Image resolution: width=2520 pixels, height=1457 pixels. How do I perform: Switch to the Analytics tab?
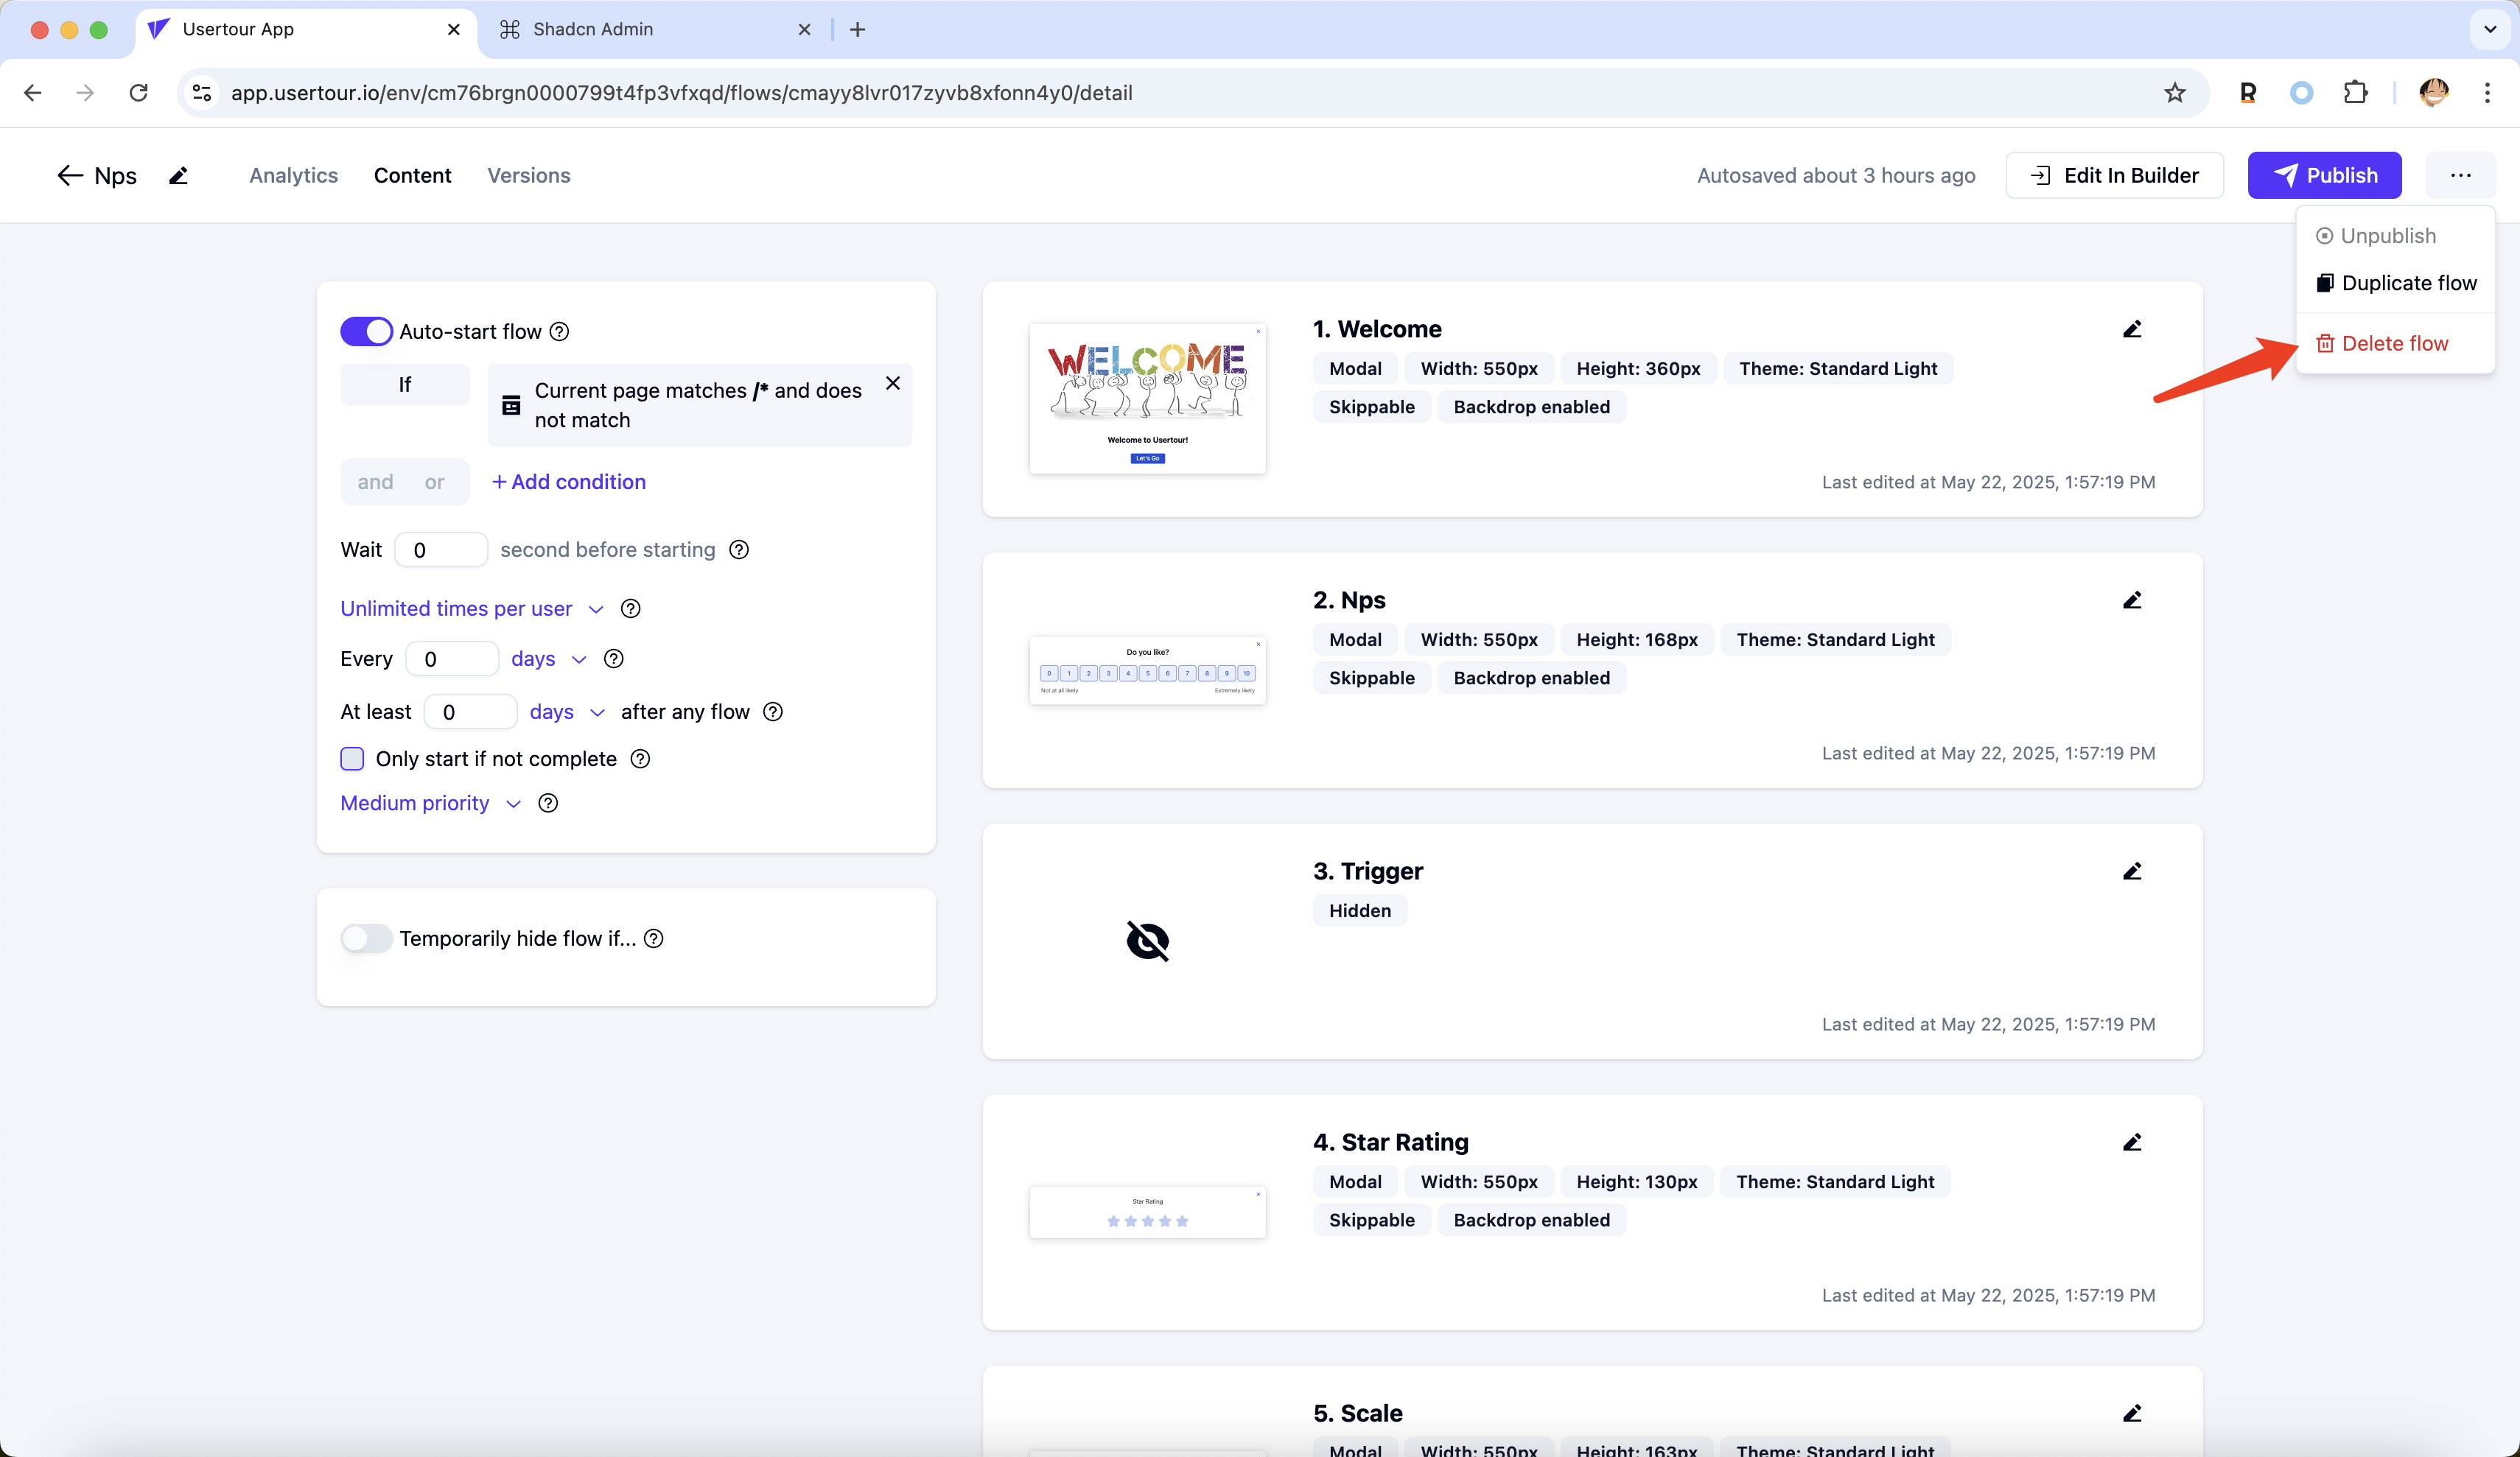tap(293, 175)
